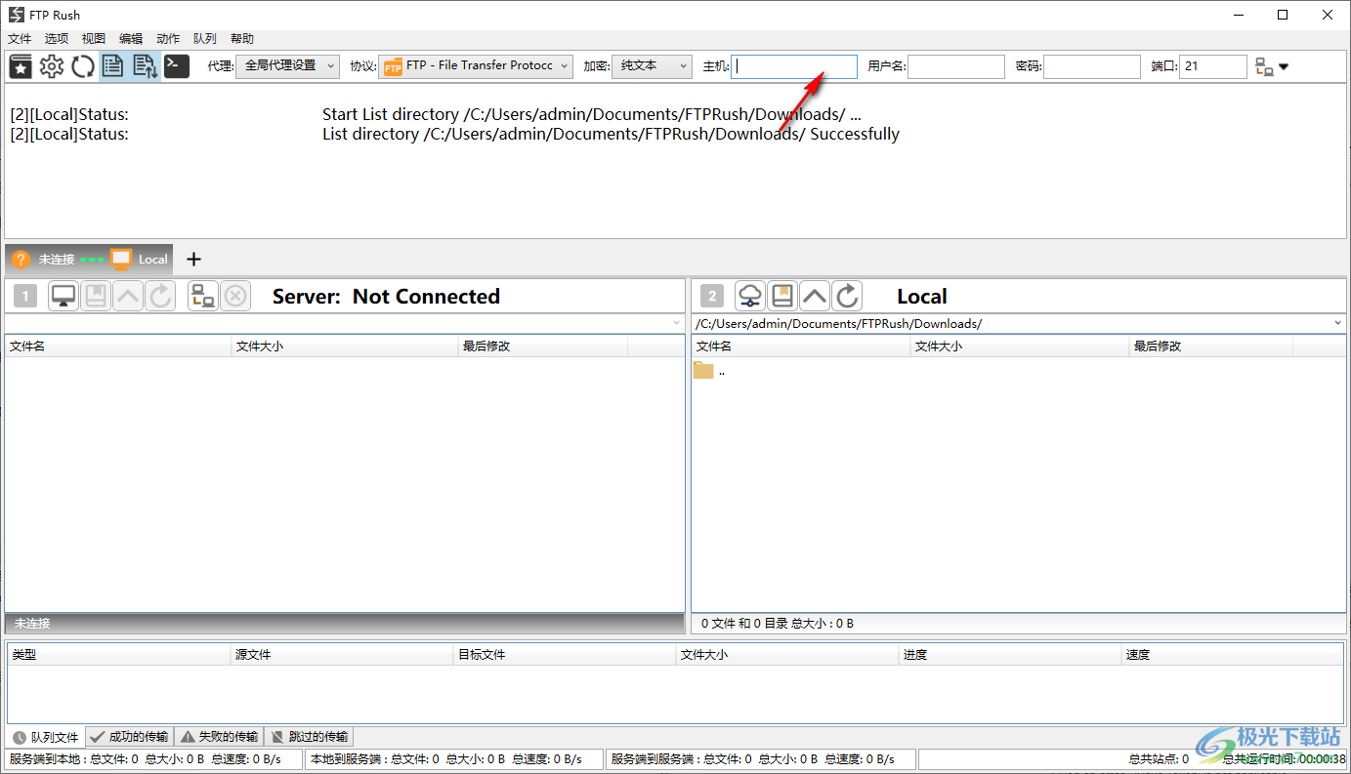1351x774 pixels.
Task: Open the command terminal icon
Action: click(x=176, y=66)
